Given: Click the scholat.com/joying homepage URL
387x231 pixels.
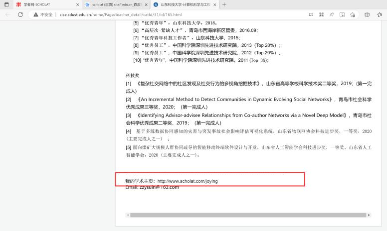Looking at the screenshot, I should click(x=188, y=181).
